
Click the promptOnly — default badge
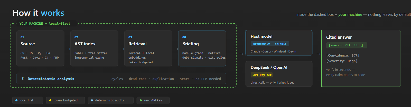pos(270,44)
